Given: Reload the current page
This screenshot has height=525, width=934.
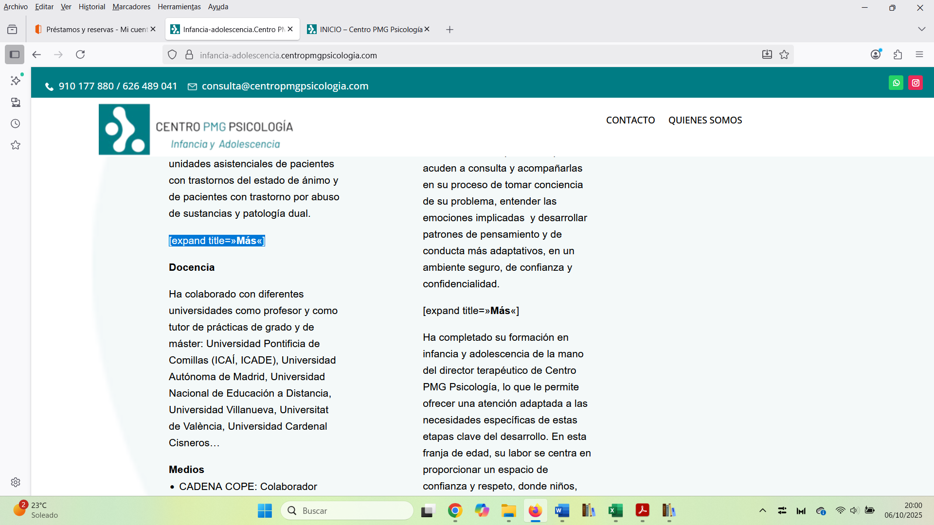Looking at the screenshot, I should coord(80,55).
